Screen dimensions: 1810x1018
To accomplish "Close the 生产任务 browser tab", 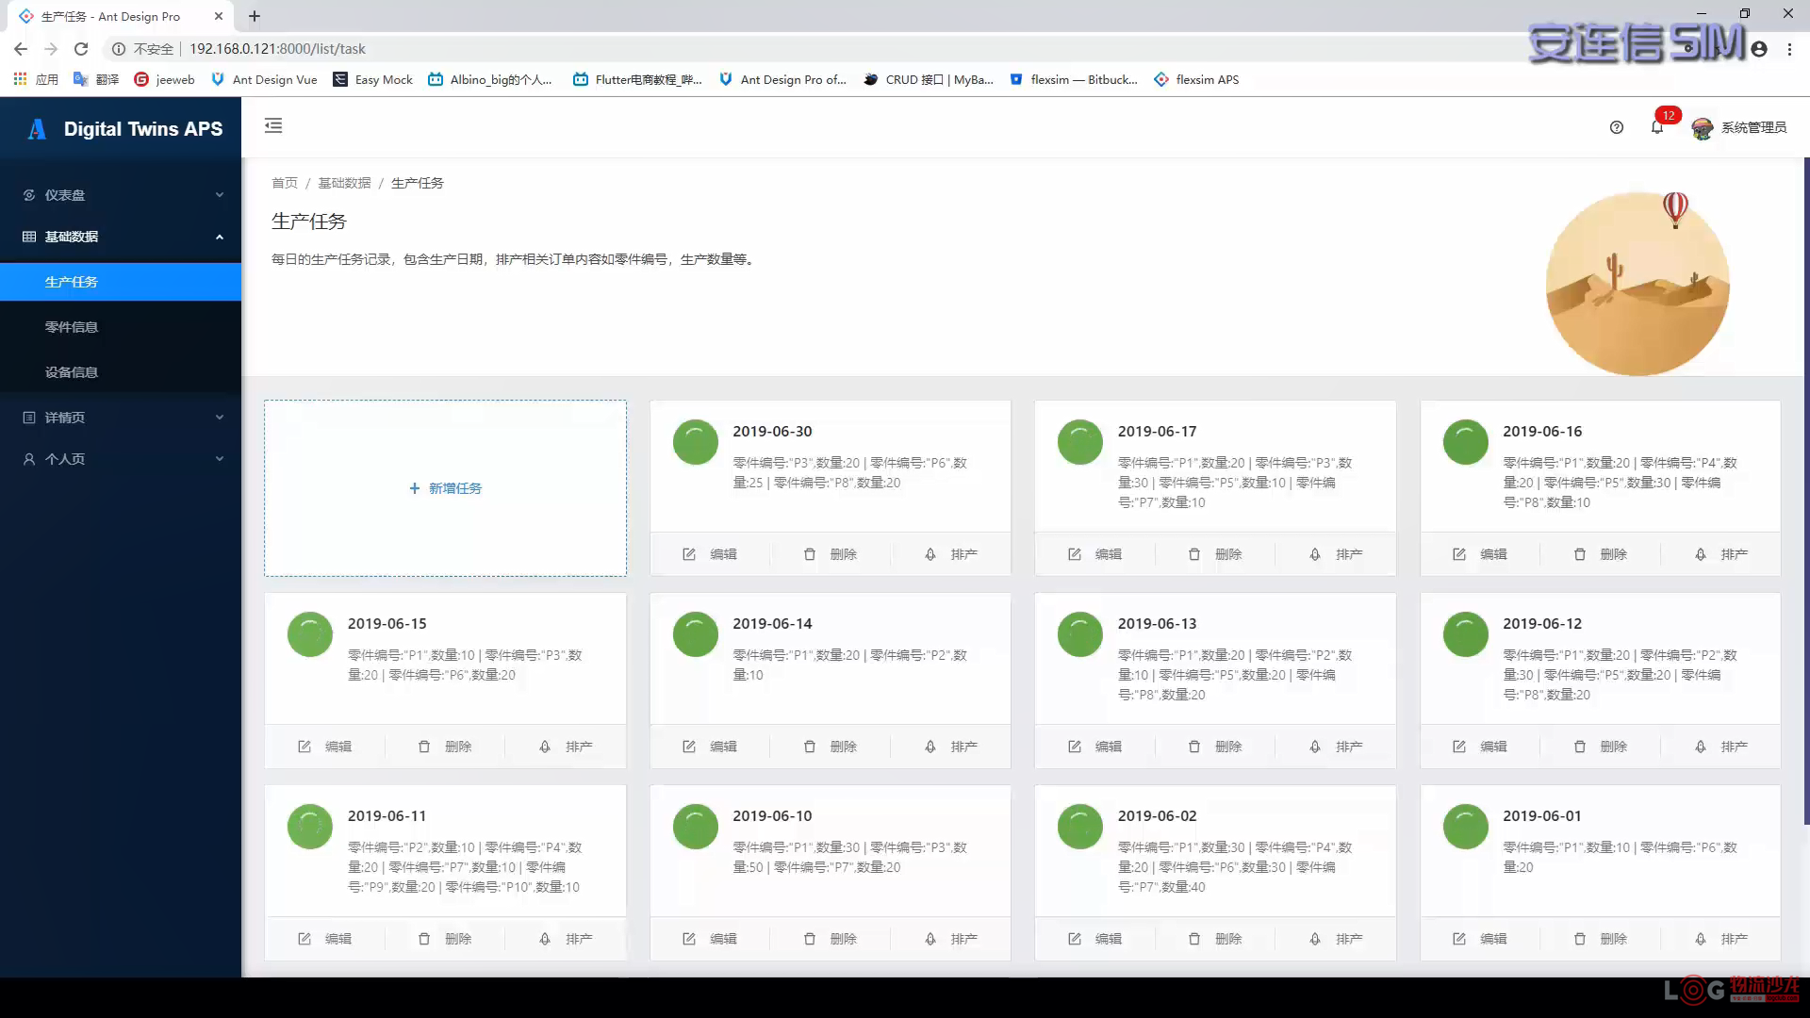I will (219, 16).
